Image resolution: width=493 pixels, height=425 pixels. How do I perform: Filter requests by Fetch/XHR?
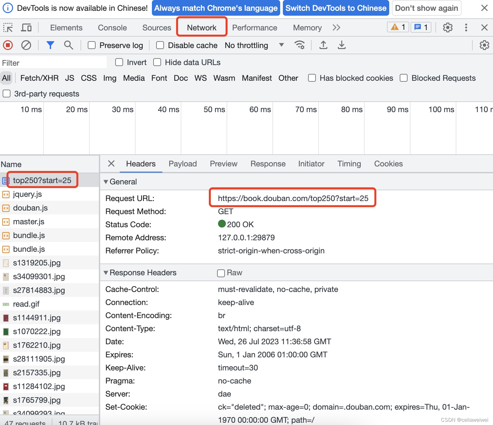[40, 78]
